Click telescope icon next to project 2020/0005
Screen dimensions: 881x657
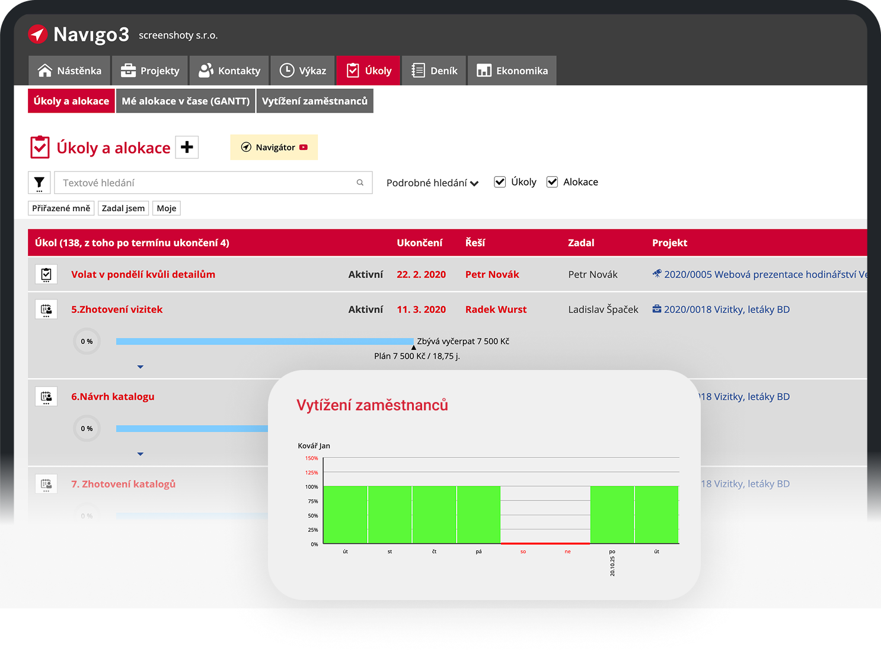[657, 274]
